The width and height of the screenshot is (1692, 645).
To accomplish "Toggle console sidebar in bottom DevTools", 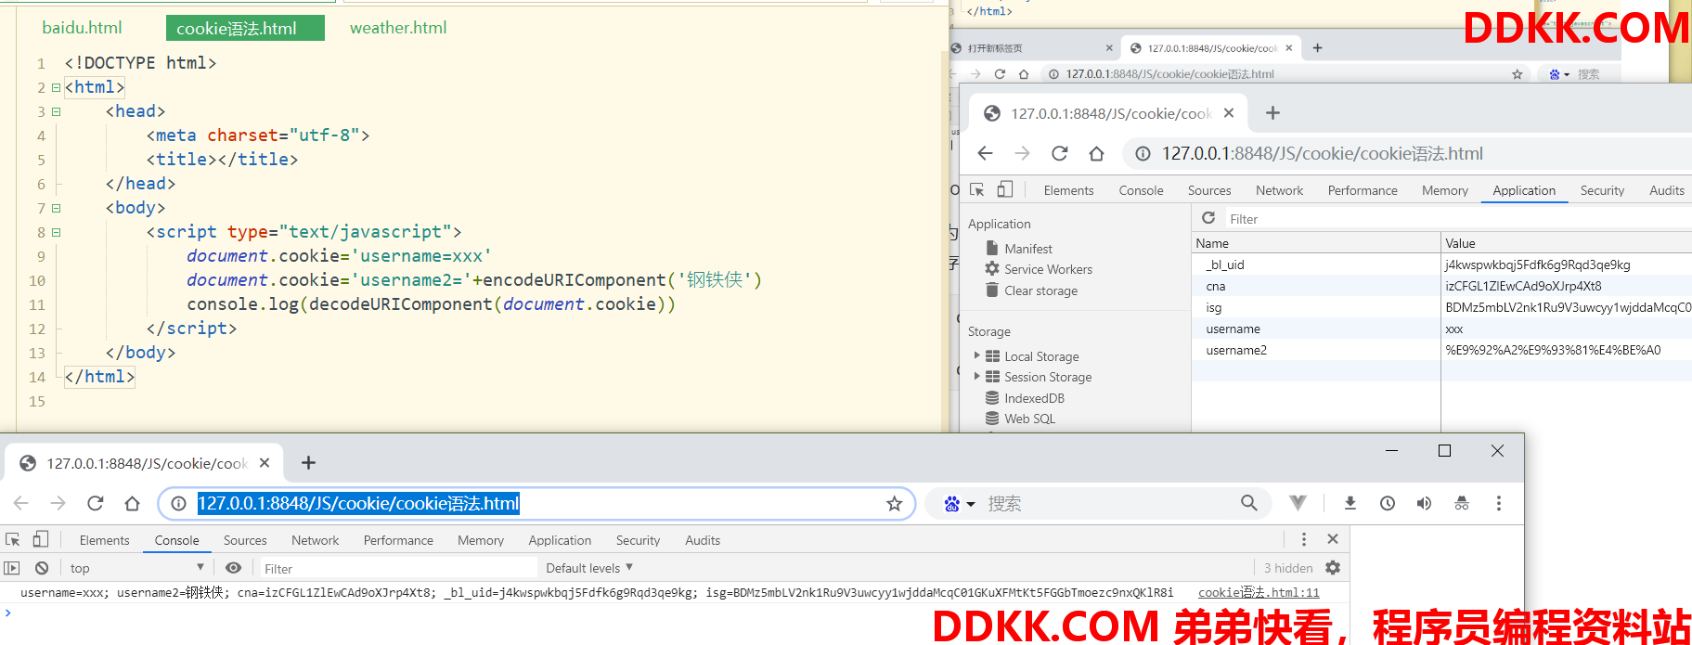I will tap(12, 568).
